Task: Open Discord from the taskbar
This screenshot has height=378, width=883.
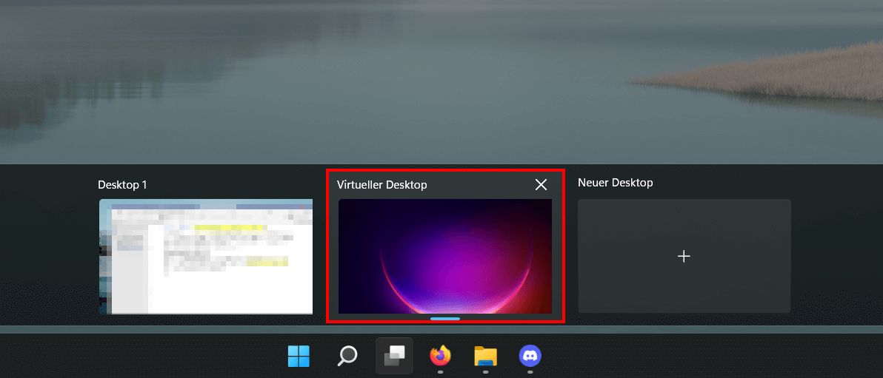Action: [x=530, y=356]
